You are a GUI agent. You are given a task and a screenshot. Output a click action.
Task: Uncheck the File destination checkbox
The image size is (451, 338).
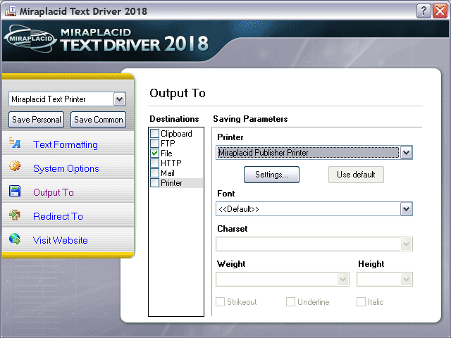pos(155,154)
